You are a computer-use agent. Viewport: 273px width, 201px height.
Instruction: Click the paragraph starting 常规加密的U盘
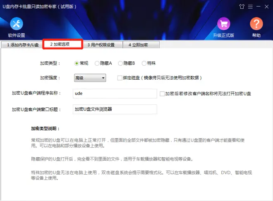(x=138, y=143)
